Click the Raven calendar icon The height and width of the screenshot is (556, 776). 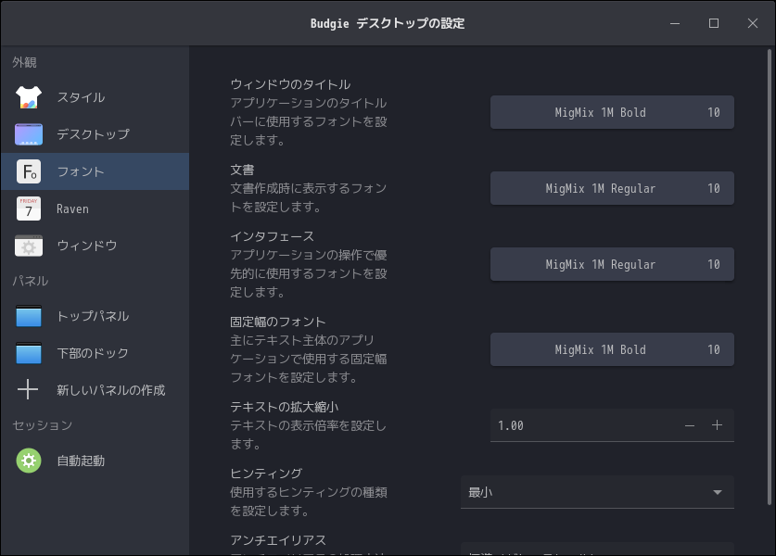pyautogui.click(x=29, y=208)
